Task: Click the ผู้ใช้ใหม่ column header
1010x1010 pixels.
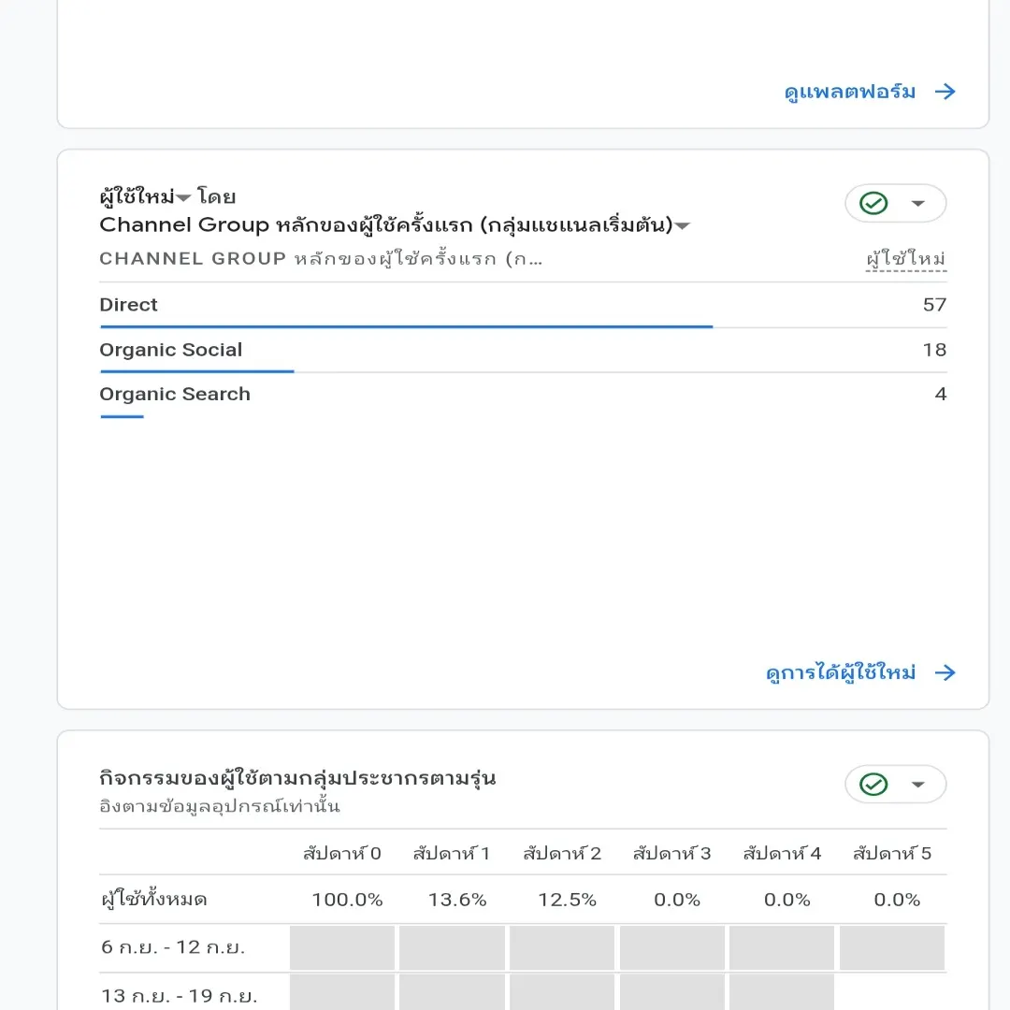Action: [905, 259]
